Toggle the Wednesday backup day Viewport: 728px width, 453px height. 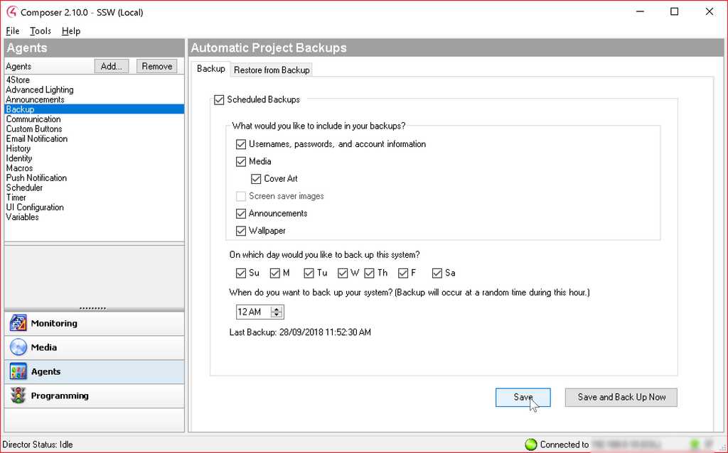pos(341,273)
